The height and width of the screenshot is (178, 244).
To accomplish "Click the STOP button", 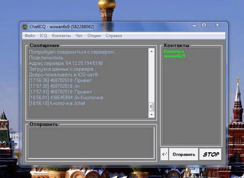I will [x=211, y=154].
